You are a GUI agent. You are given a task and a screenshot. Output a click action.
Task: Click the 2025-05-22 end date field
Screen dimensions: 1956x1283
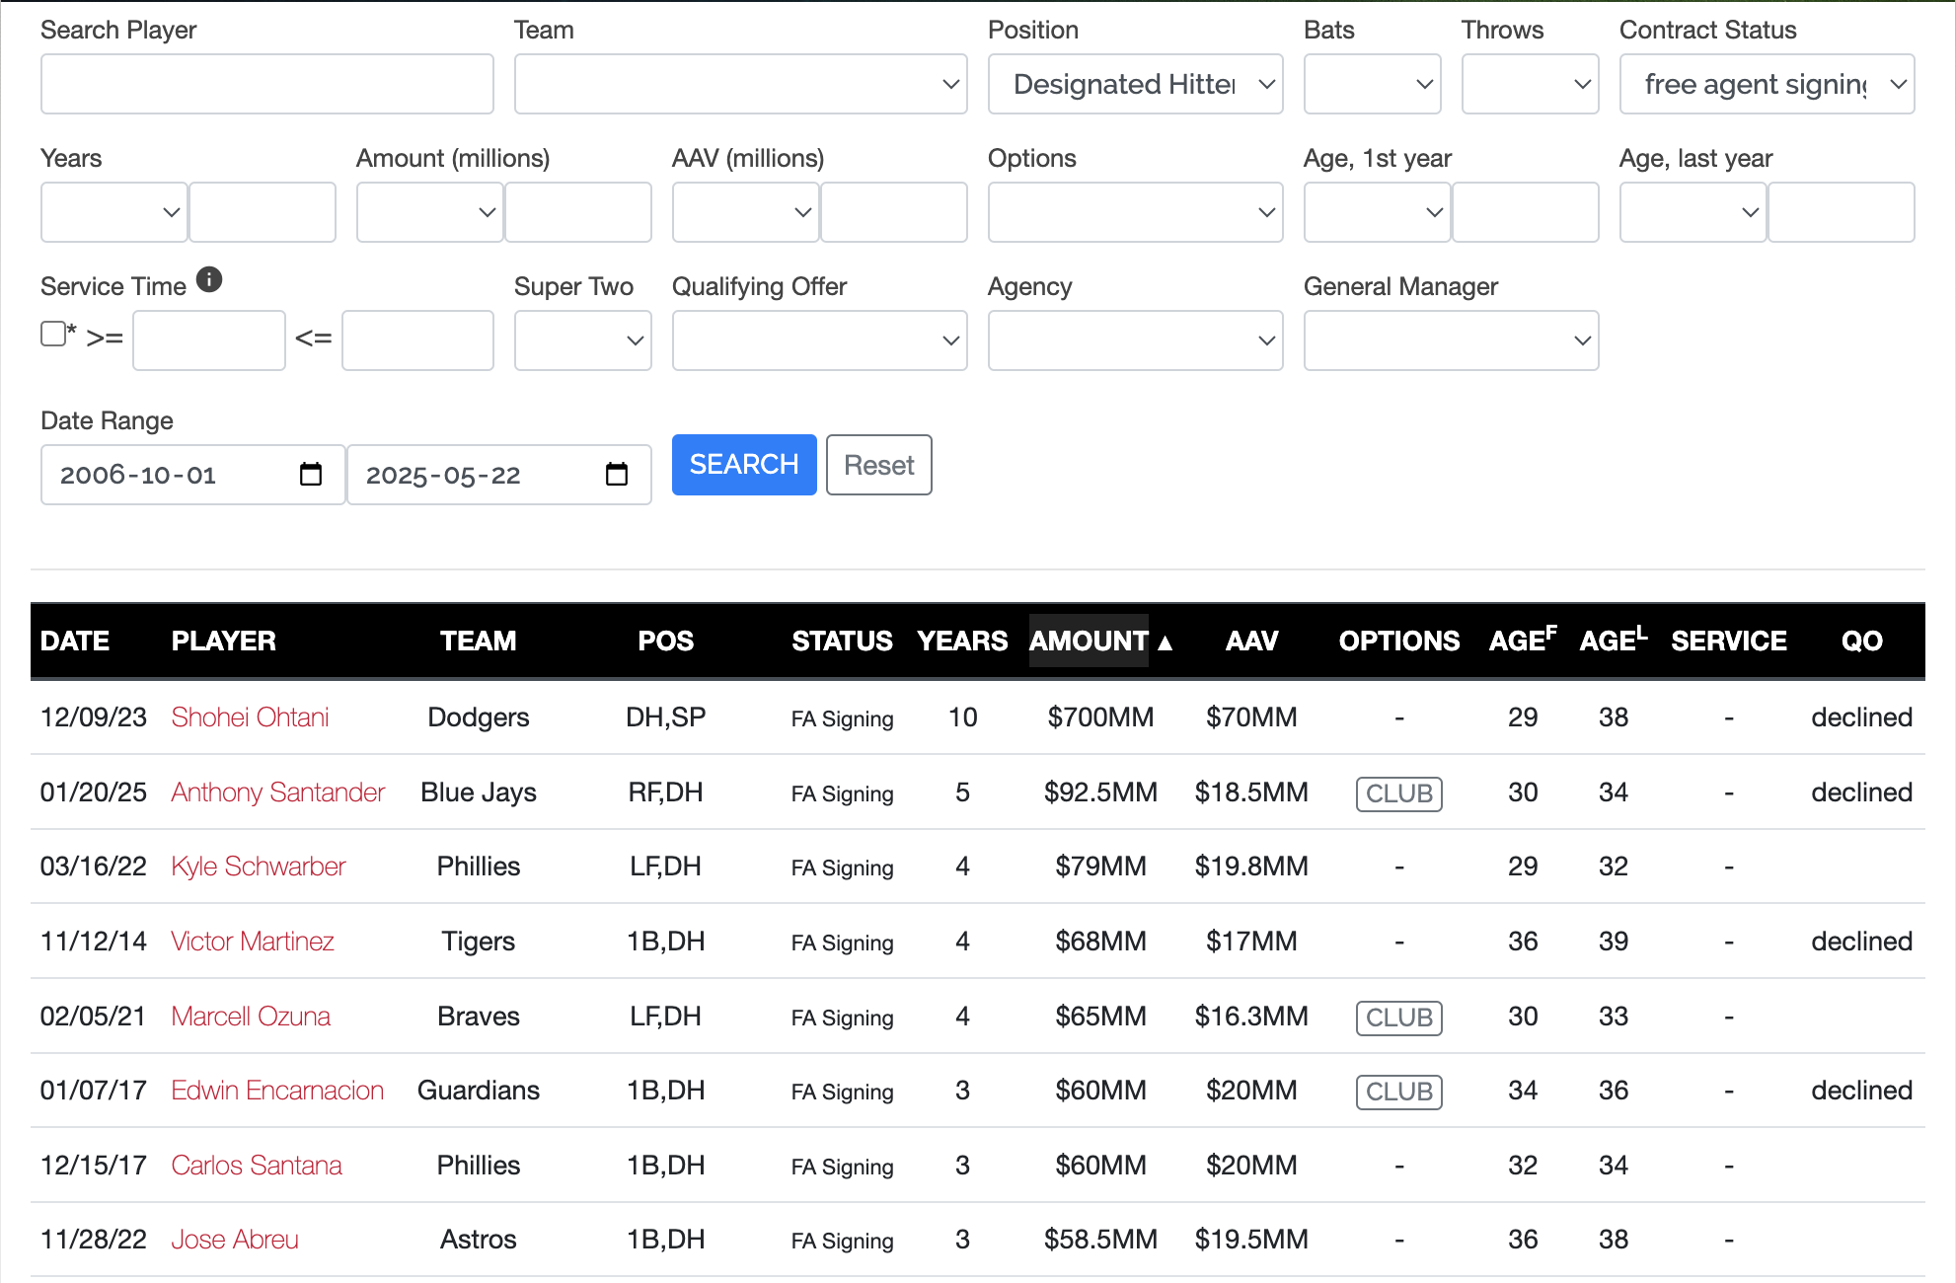point(498,475)
